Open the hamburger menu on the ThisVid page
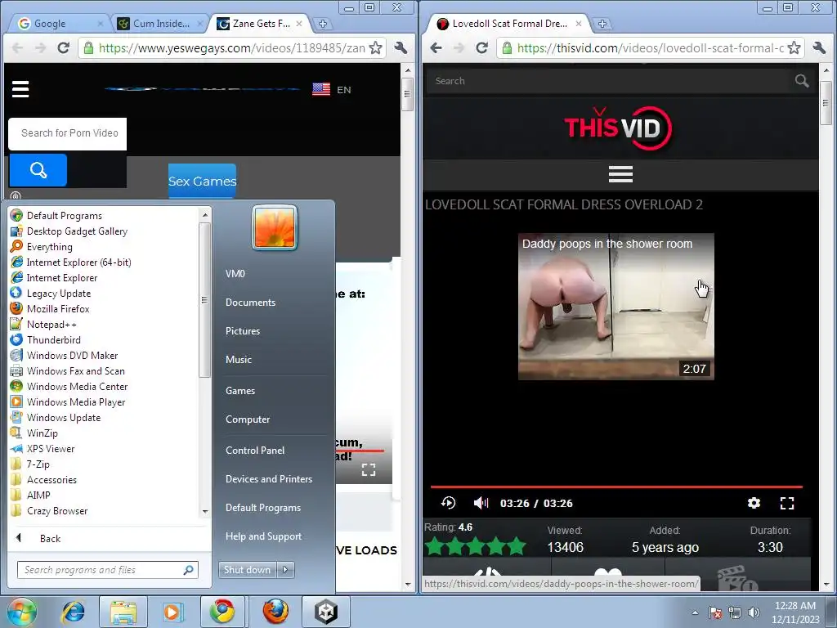Screen dimensions: 837x628 620,174
